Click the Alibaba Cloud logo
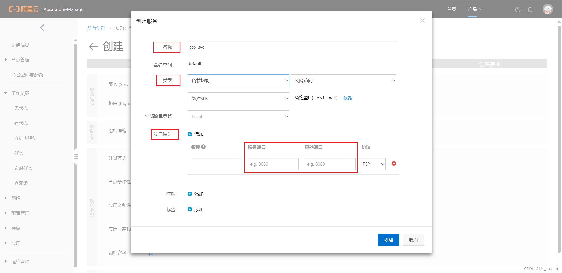This screenshot has width=562, height=273. click(24, 9)
